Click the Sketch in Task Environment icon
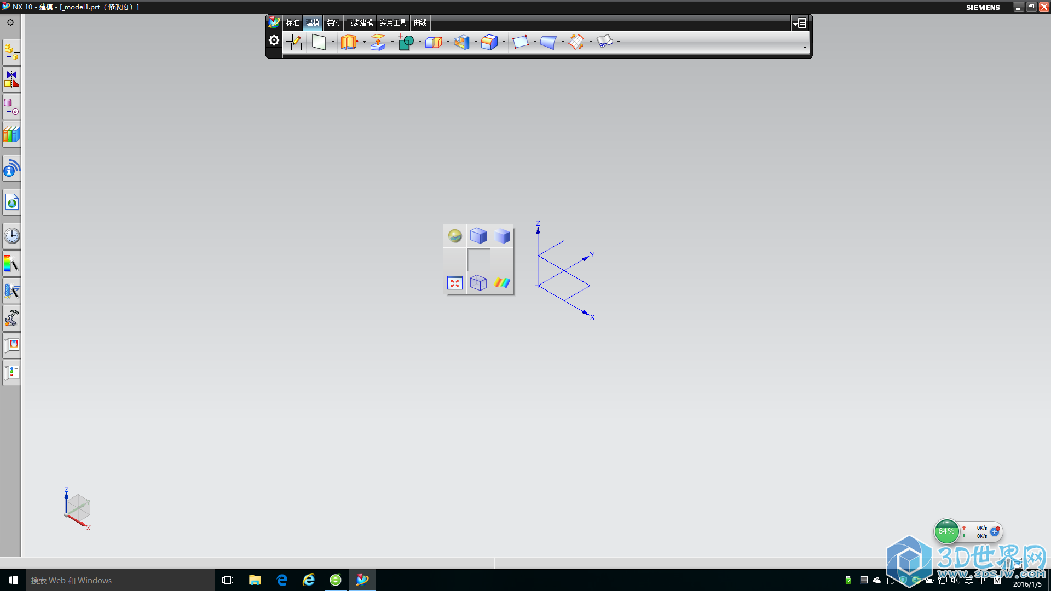 (x=293, y=42)
